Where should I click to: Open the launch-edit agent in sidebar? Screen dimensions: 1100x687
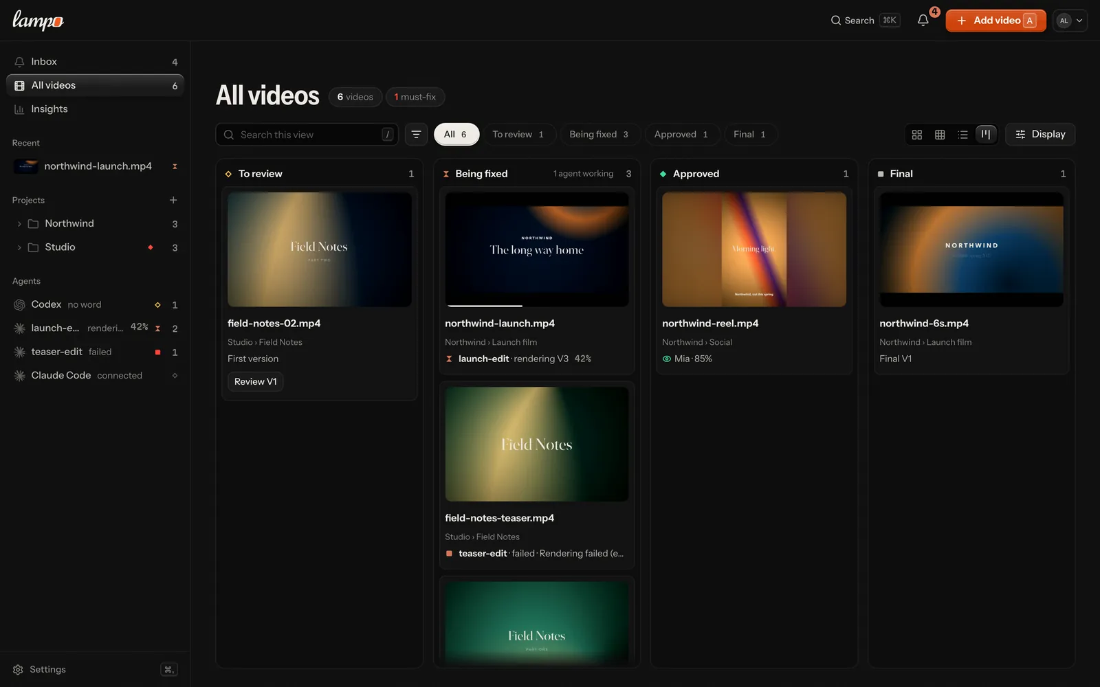click(x=95, y=328)
